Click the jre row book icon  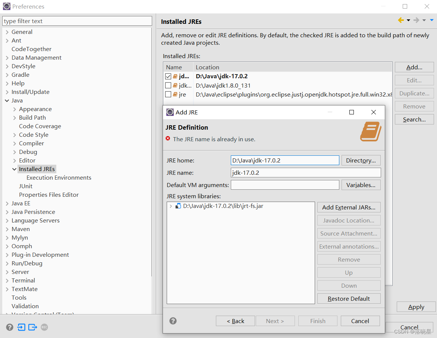pyautogui.click(x=175, y=94)
